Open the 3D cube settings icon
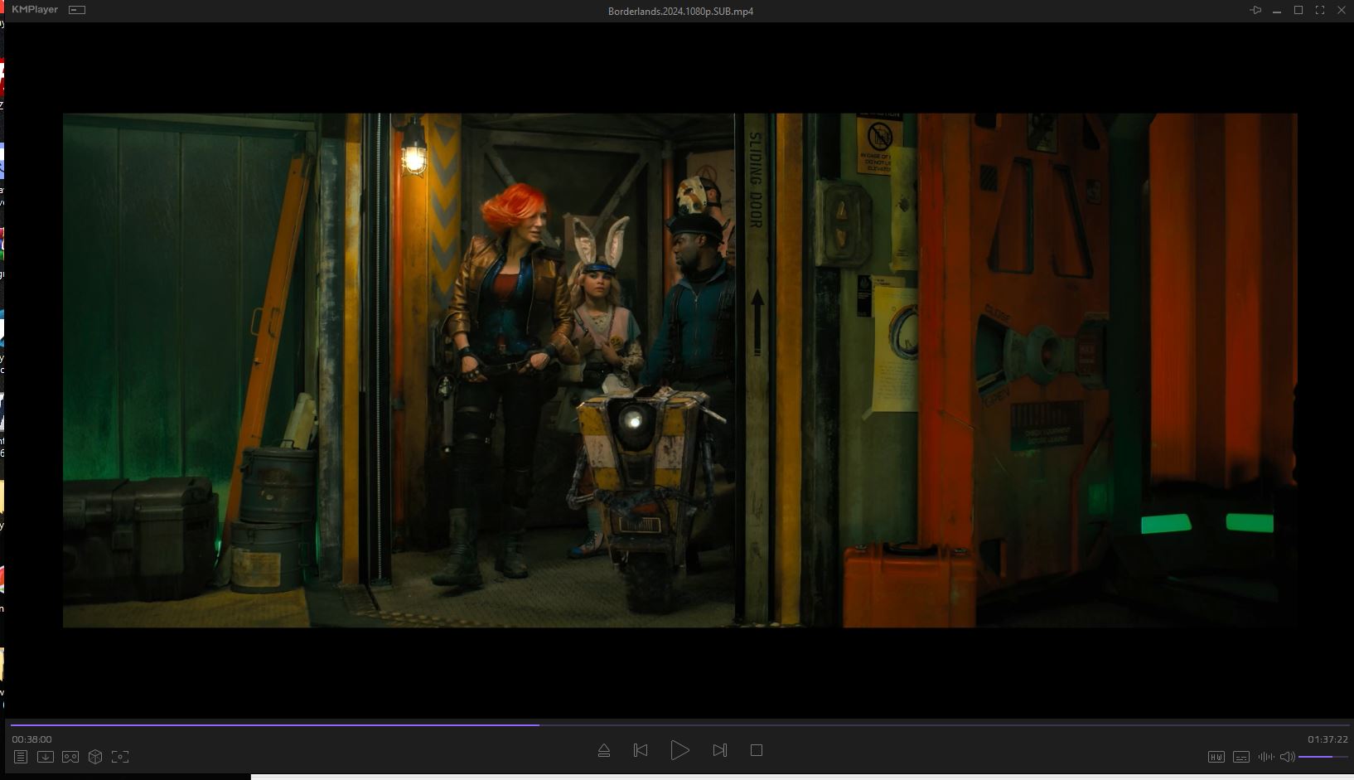This screenshot has height=780, width=1354. click(x=95, y=757)
